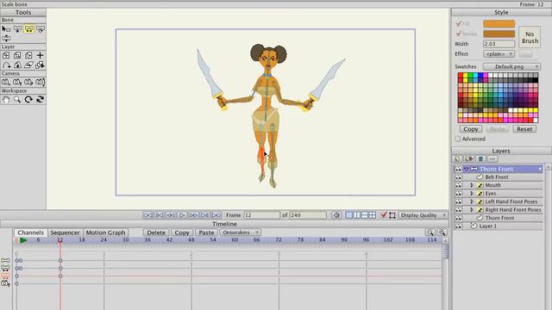Select the Rotate Layer Z tool
Image resolution: width=552 pixels, height=310 pixels.
point(28,55)
